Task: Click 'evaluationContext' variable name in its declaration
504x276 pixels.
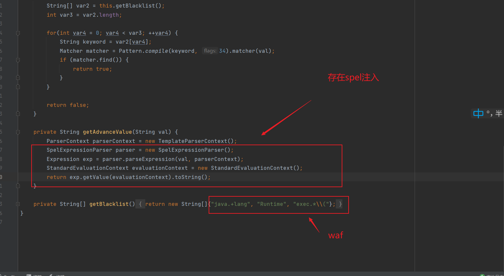Action: pyautogui.click(x=160, y=168)
